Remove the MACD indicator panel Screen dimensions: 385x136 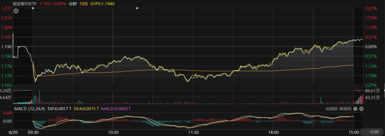tap(361, 109)
